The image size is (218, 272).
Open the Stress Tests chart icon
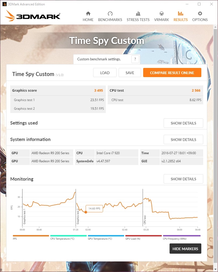(x=138, y=13)
